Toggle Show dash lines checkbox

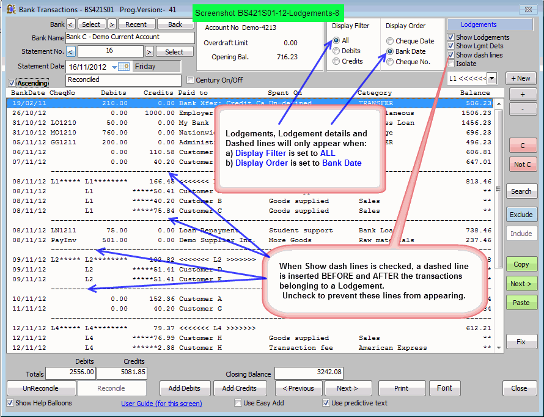[x=450, y=55]
